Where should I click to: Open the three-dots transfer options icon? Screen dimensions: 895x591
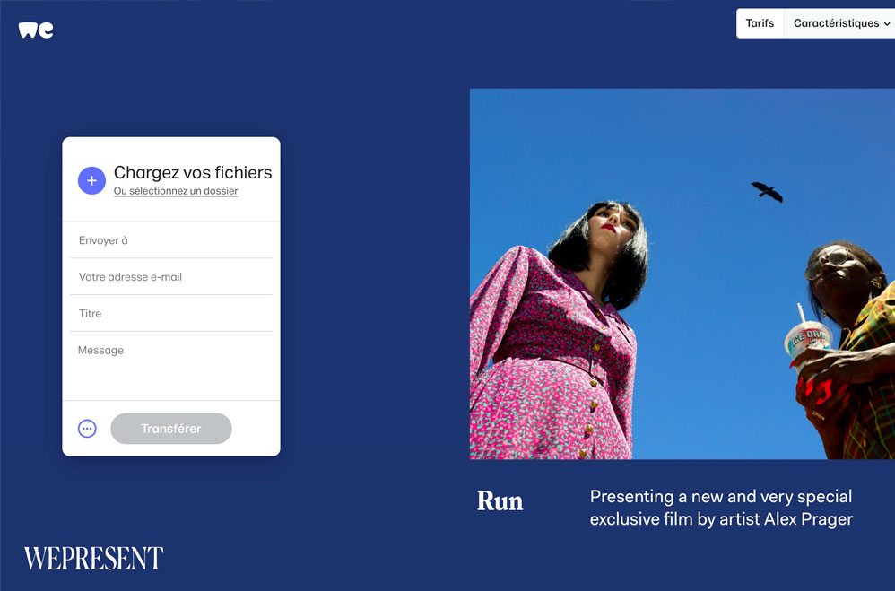point(87,429)
